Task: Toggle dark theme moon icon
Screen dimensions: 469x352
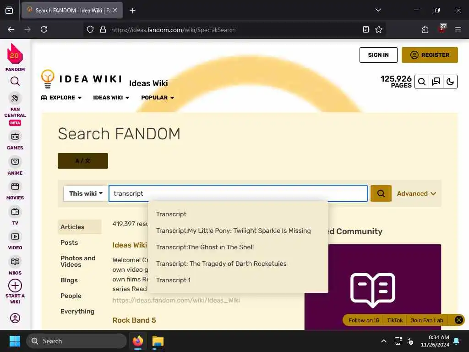Action: coord(450,82)
